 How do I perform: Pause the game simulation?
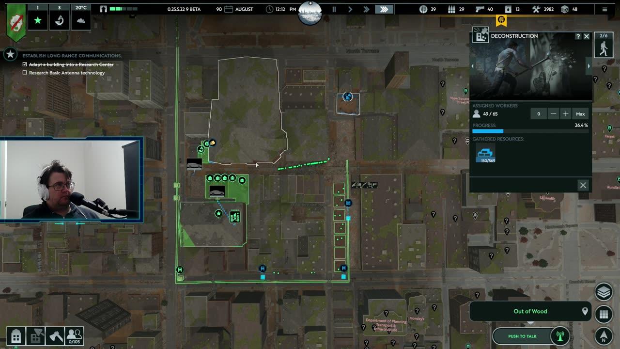[x=334, y=9]
